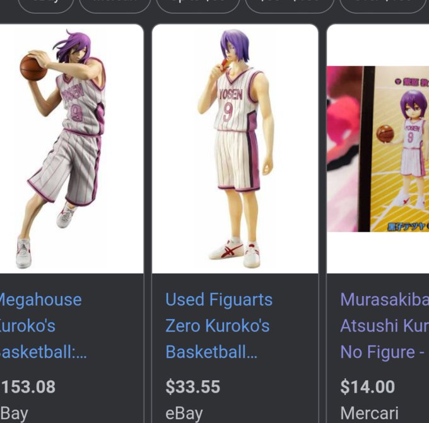The height and width of the screenshot is (423, 429).
Task: Click the eBay seller label under $153.08
Action: (x=14, y=414)
